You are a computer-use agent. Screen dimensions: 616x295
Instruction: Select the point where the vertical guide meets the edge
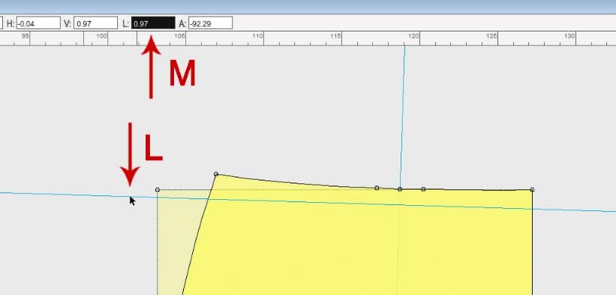pos(400,189)
